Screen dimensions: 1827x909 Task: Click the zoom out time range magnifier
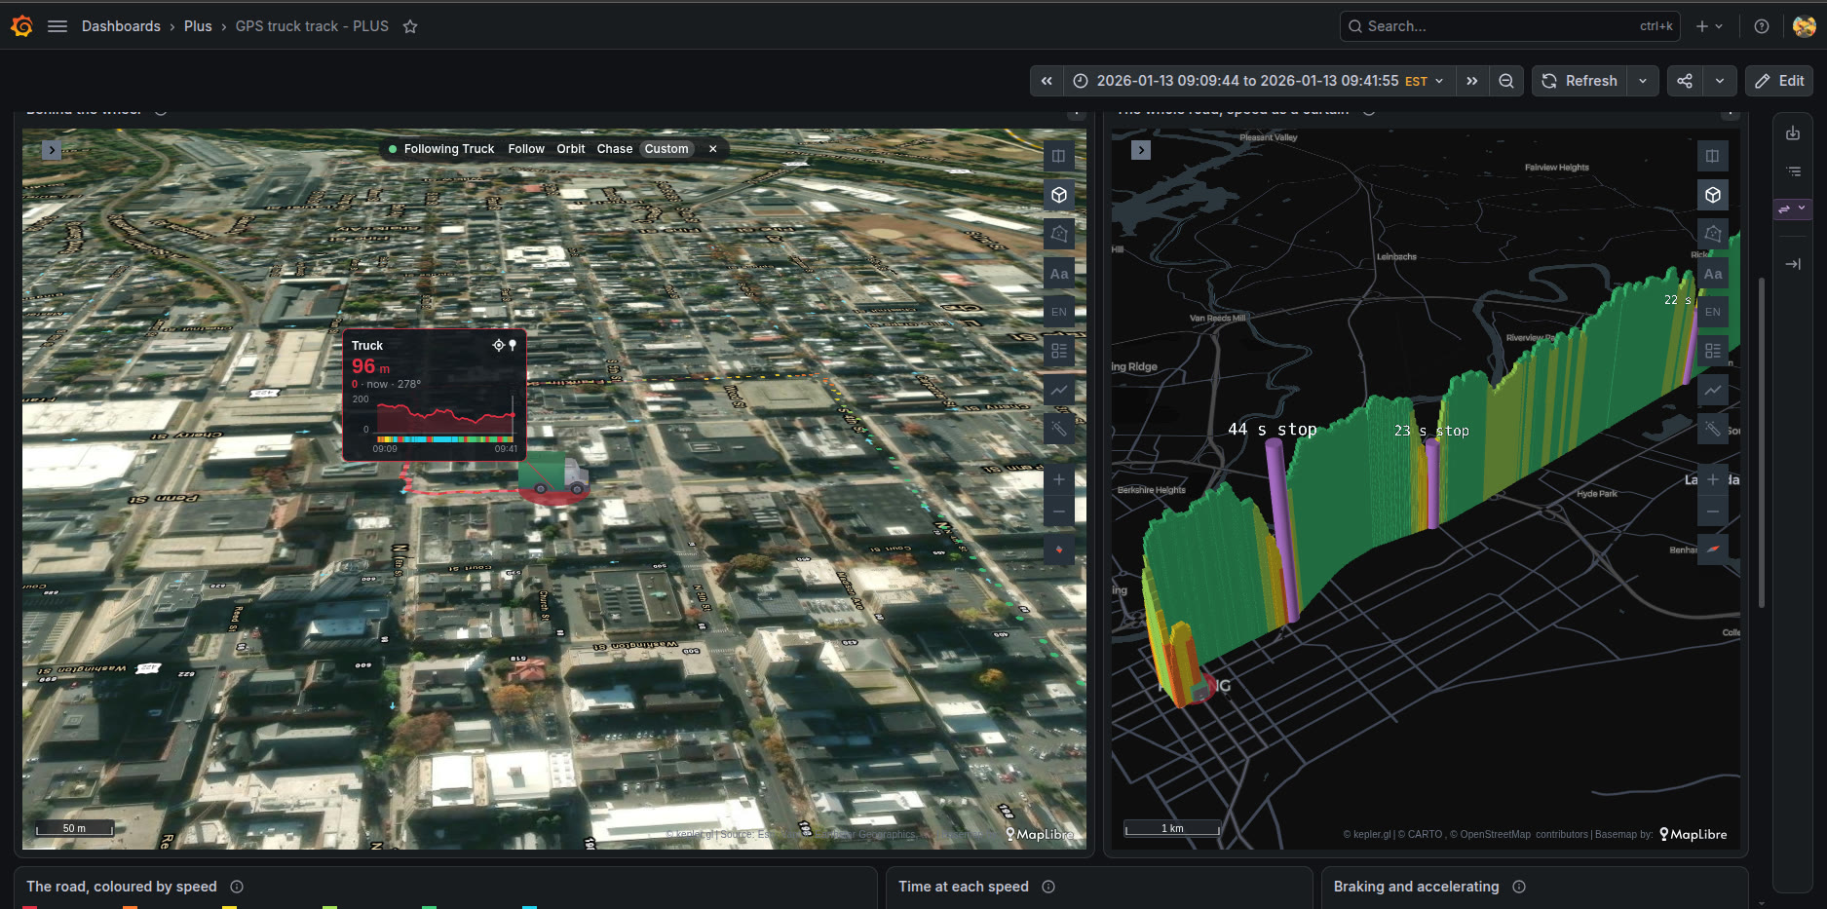click(x=1506, y=81)
